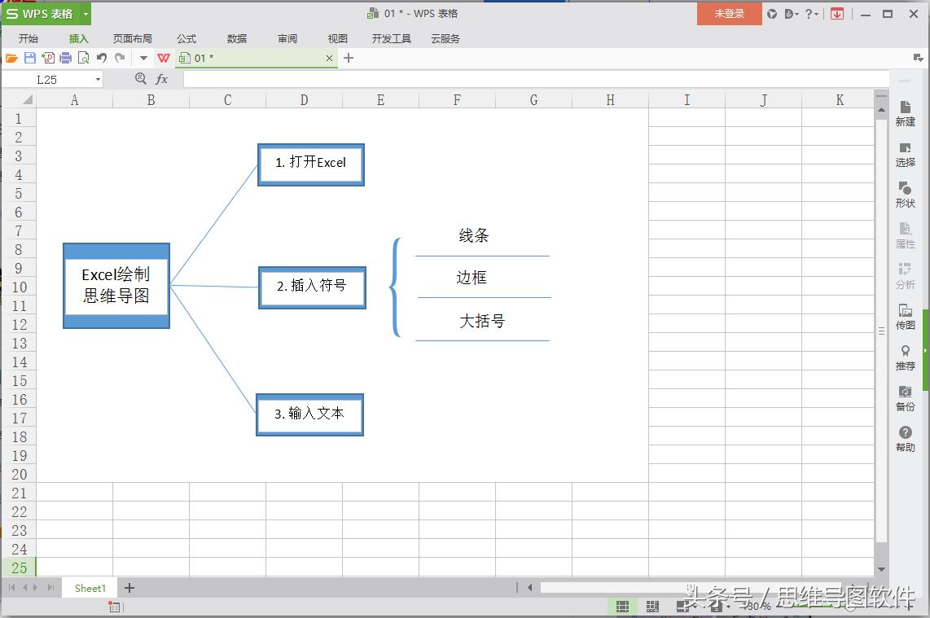The height and width of the screenshot is (618, 930).
Task: Open the 备份 (Backup) icon in the sidebar
Action: pos(905,398)
